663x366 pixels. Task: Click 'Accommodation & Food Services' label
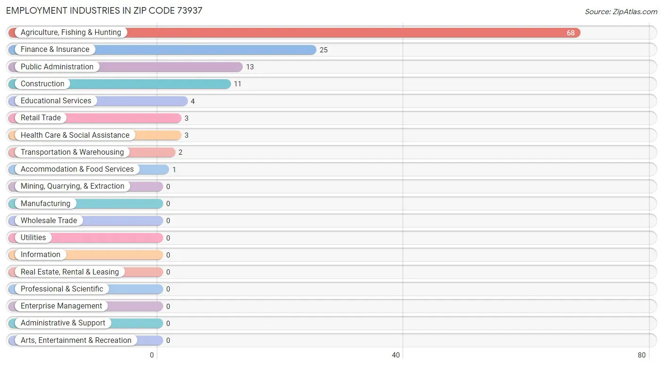[x=77, y=169]
